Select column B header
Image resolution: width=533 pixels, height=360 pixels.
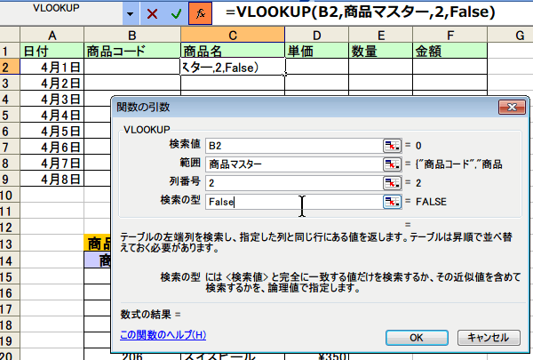tap(132, 35)
